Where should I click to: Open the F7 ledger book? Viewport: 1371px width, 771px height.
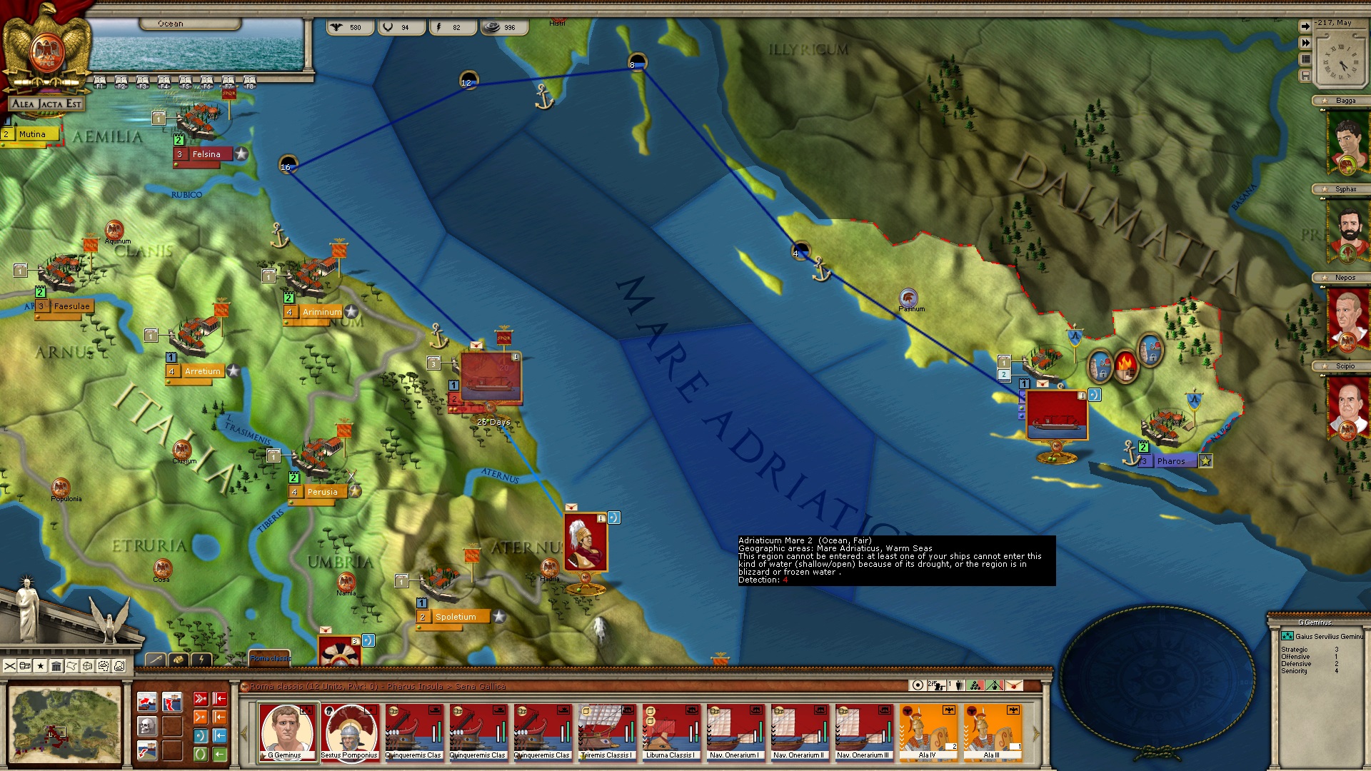[228, 82]
